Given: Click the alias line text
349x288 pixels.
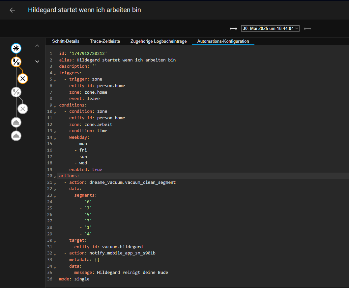Looking at the screenshot, I should point(117,60).
